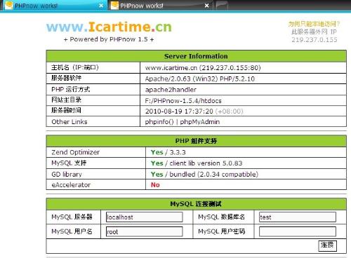Click the server IP address 219.237.0.155 text
This screenshot has height=258, width=351.
(314, 40)
